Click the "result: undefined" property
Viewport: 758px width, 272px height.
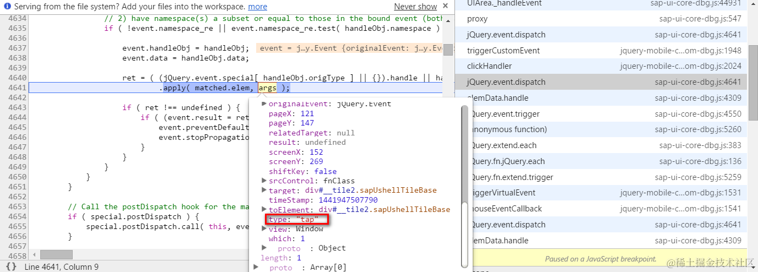point(307,142)
